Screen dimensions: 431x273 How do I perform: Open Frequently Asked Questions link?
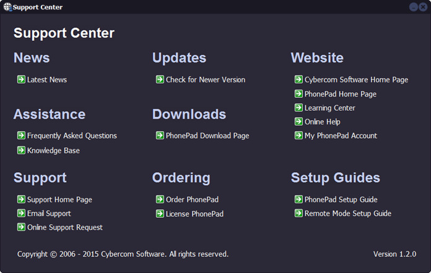tap(72, 136)
